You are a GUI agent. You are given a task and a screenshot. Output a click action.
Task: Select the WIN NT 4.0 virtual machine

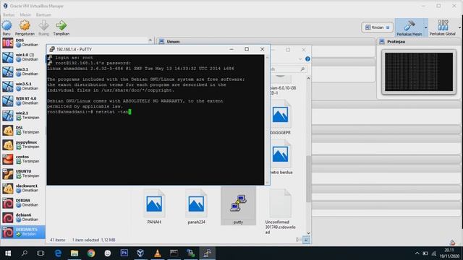point(22,101)
